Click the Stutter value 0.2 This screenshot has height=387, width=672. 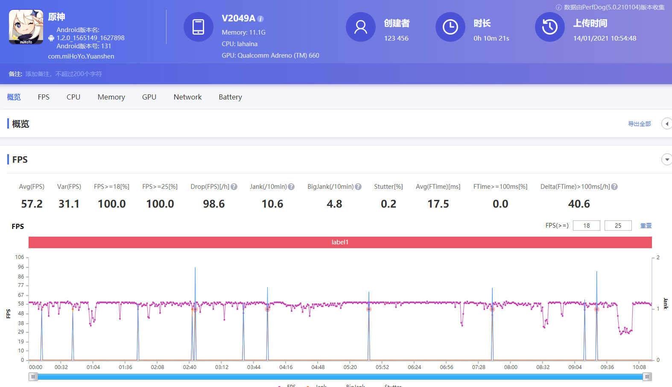tap(389, 204)
